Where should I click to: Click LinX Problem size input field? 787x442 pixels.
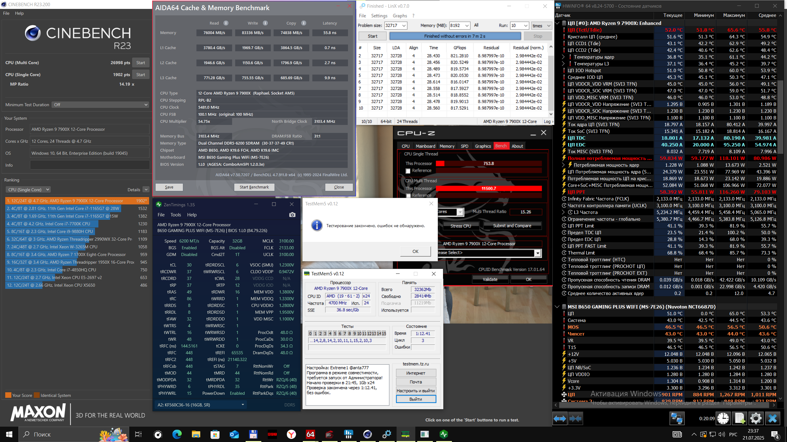click(x=393, y=25)
